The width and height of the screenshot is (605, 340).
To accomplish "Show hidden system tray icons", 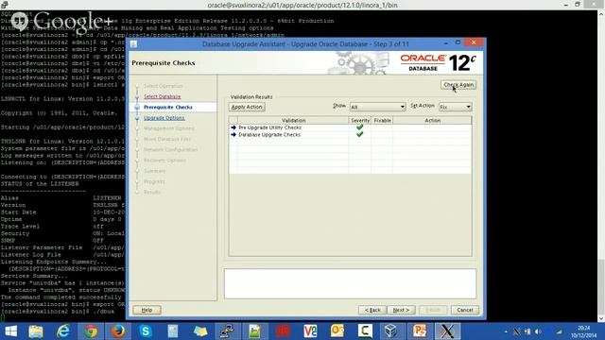I will click(x=506, y=331).
